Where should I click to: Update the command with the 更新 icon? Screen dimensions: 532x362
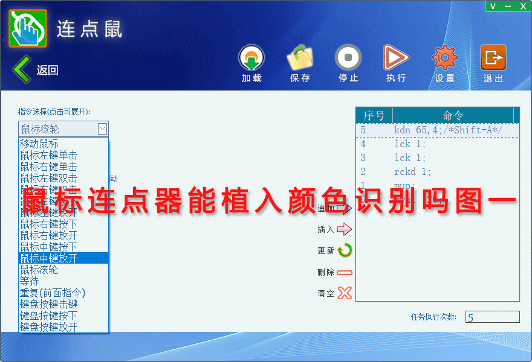pos(345,250)
